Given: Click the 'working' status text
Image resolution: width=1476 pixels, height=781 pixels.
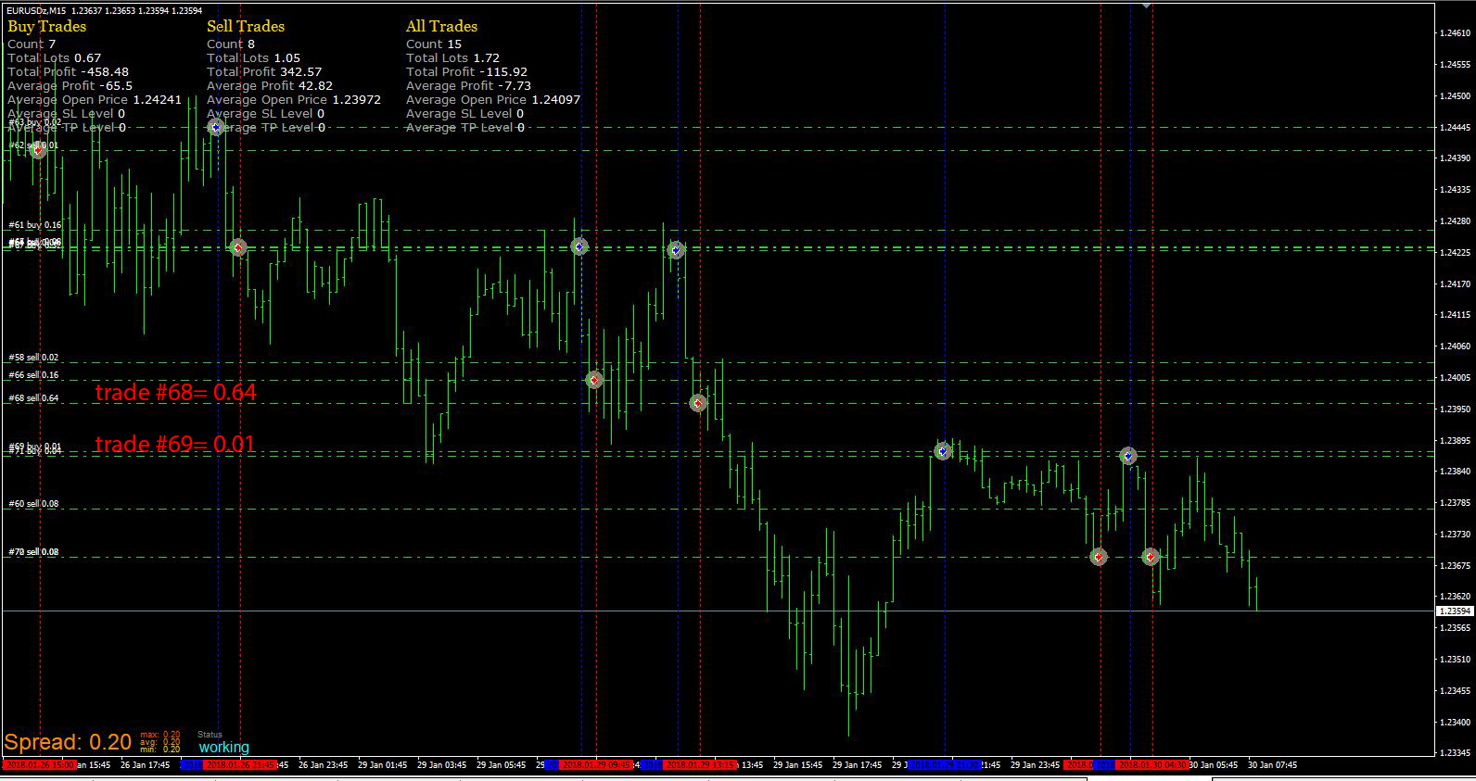Looking at the screenshot, I should [x=223, y=748].
